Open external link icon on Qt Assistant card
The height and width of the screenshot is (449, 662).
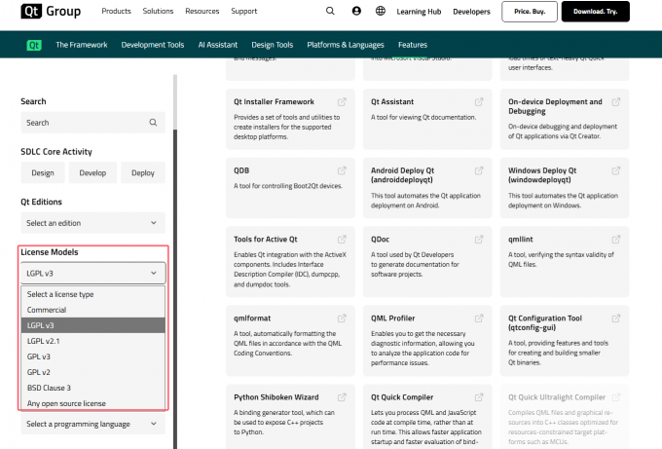tap(478, 101)
